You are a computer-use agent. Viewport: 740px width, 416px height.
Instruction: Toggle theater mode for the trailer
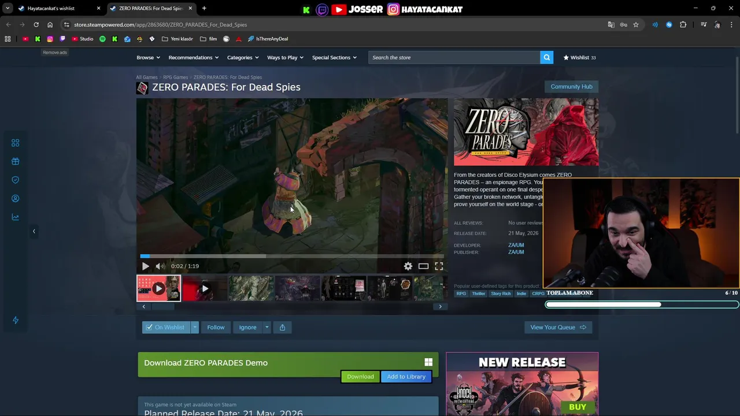423,266
